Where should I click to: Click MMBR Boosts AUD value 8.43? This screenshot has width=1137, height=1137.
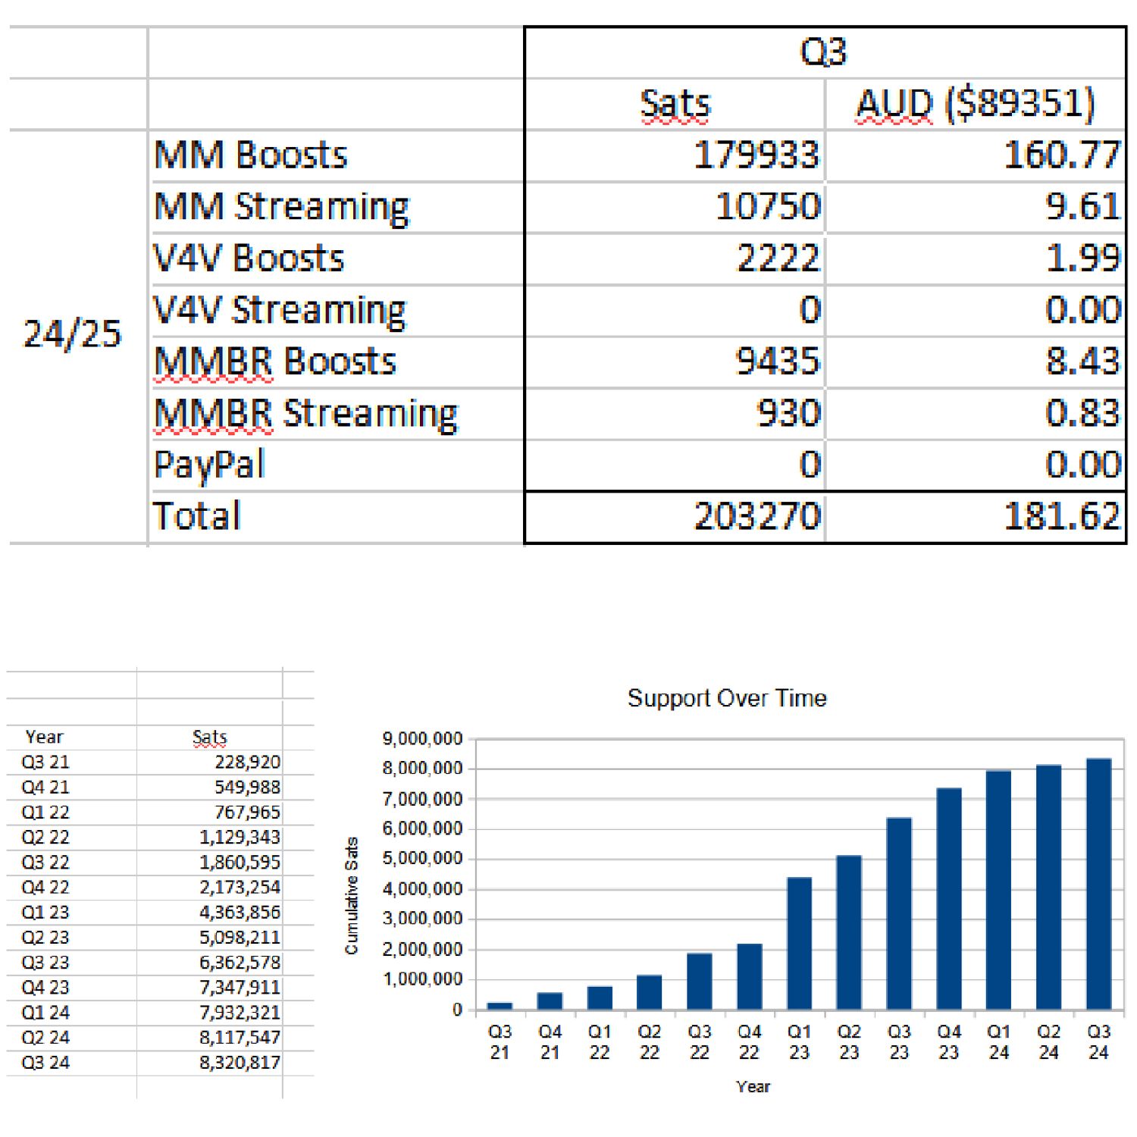coord(1082,362)
